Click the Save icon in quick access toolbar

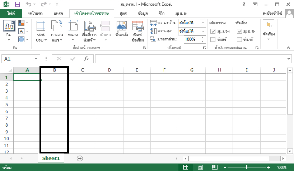(x=18, y=5)
